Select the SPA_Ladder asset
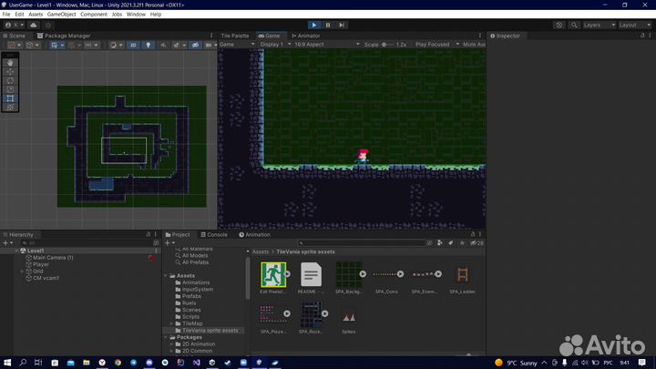Screen dimensions: 656x369 coord(462,274)
